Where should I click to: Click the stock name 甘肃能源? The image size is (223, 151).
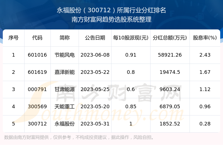[65, 89]
